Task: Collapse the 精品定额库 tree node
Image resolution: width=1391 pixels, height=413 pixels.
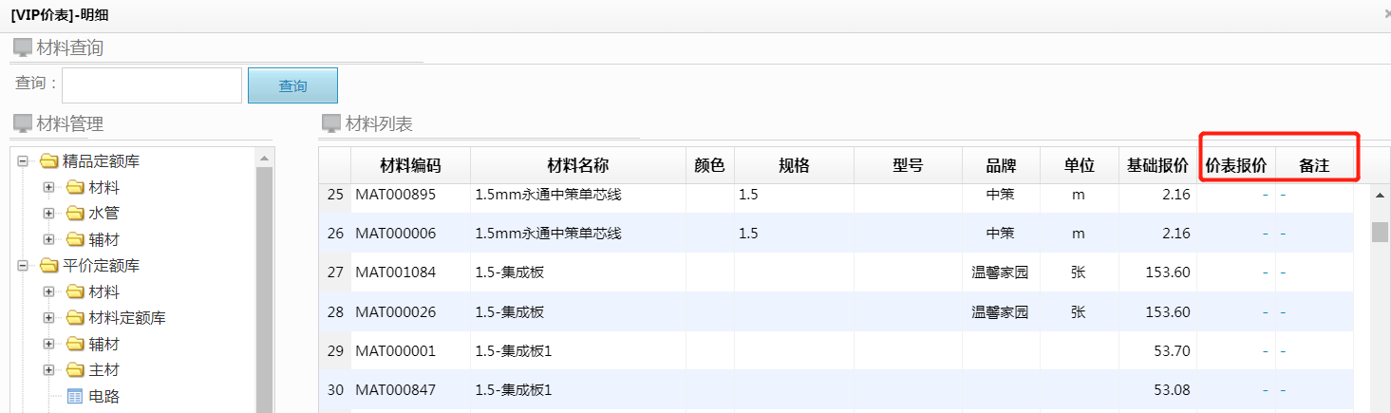Action: tap(23, 161)
